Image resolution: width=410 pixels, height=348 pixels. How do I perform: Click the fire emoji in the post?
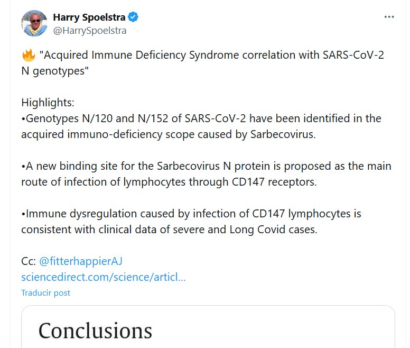pyautogui.click(x=28, y=56)
